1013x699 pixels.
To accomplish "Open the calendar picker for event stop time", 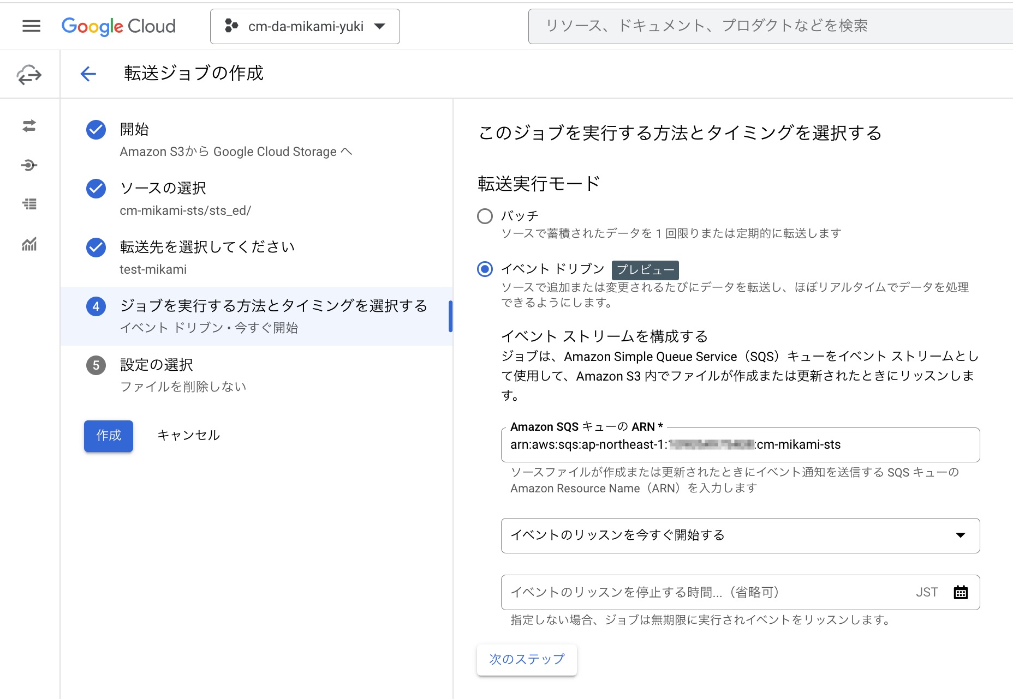I will [961, 592].
